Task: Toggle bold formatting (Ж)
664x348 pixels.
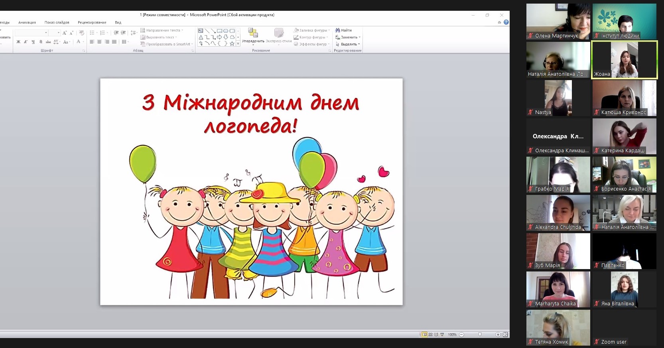Action: click(x=18, y=42)
